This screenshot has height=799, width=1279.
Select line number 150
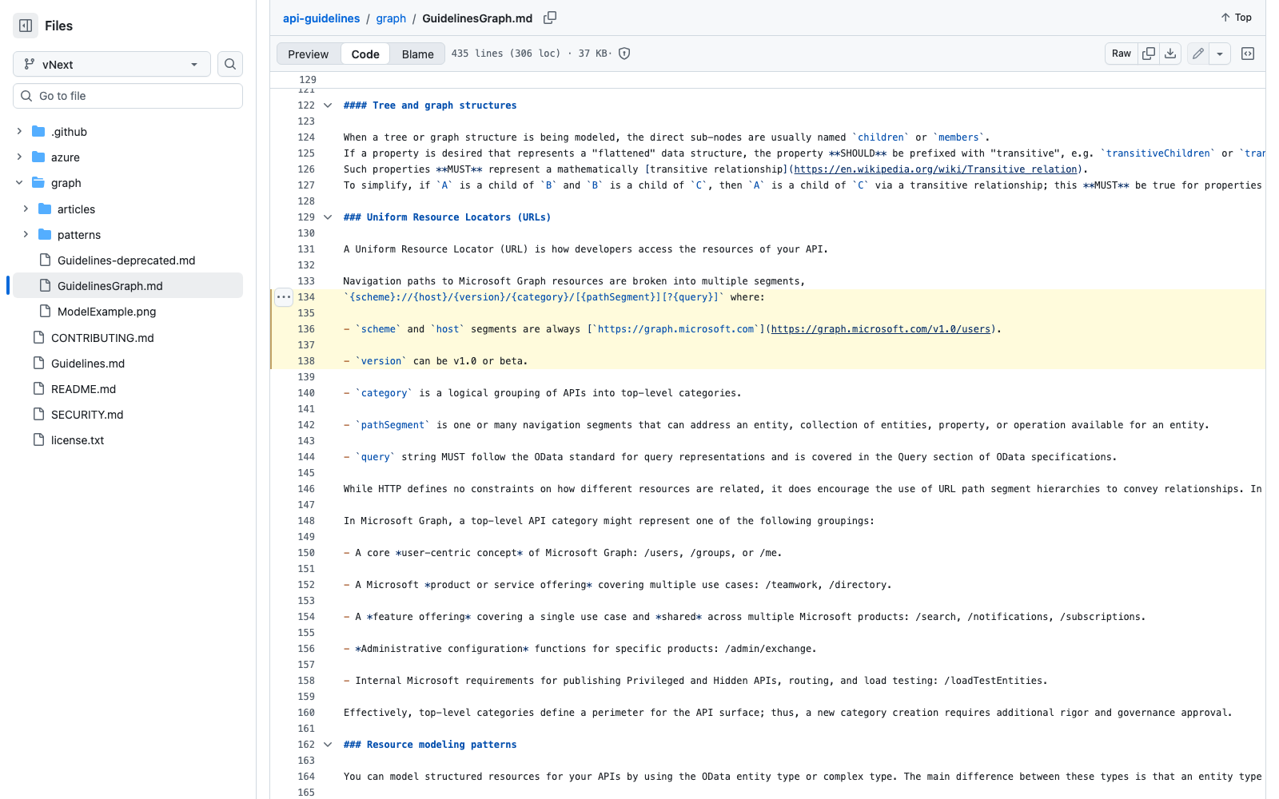306,553
